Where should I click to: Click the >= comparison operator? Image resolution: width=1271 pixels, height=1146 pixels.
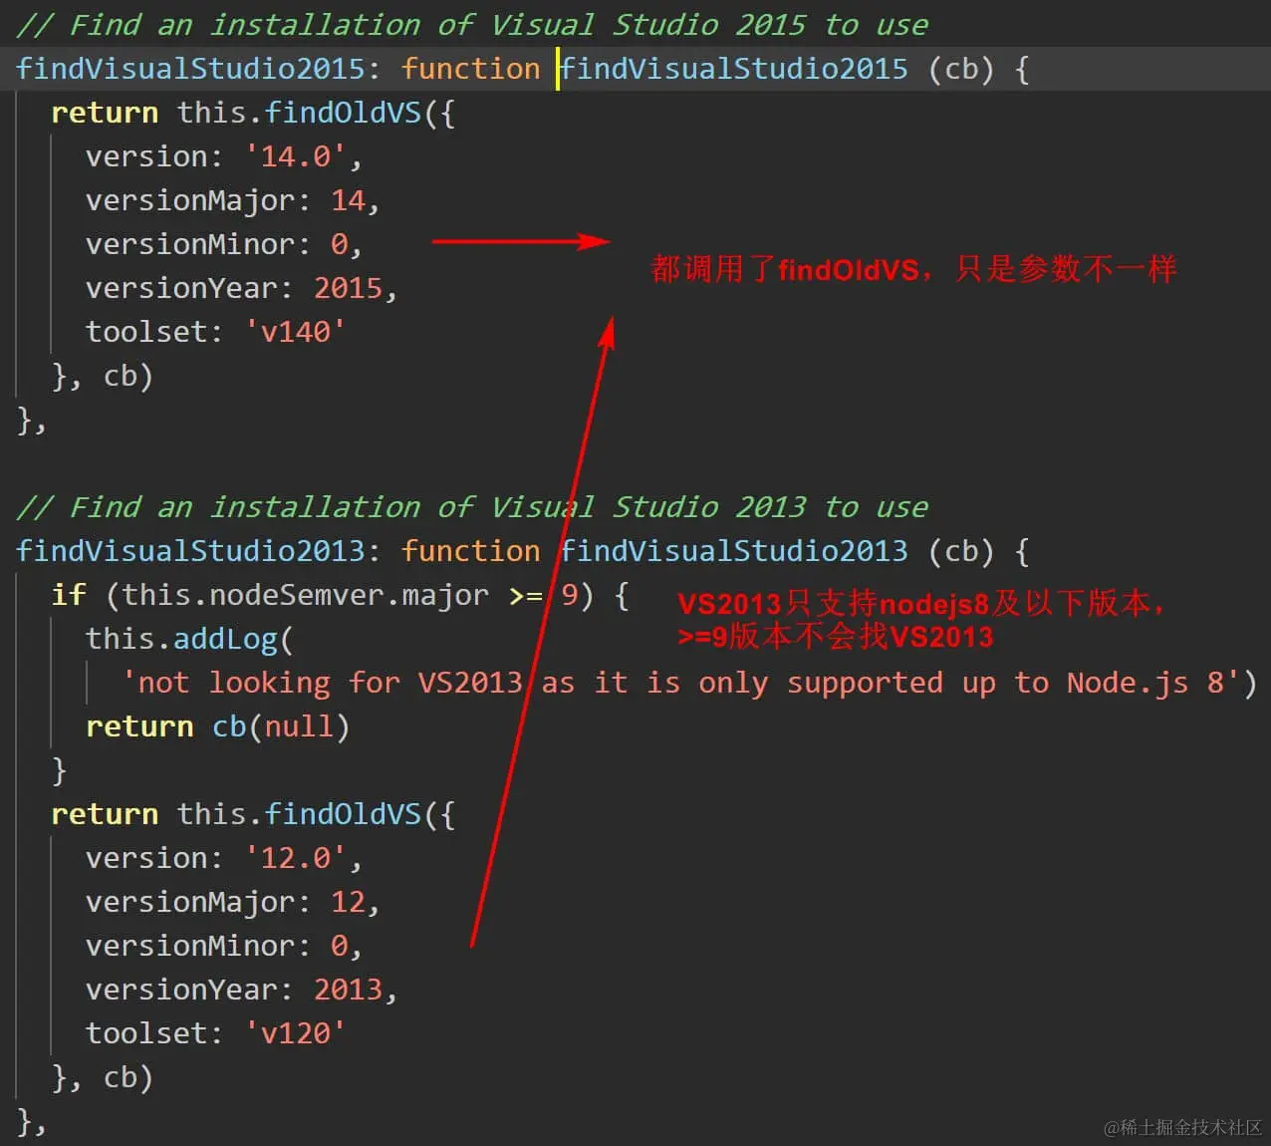(x=525, y=595)
